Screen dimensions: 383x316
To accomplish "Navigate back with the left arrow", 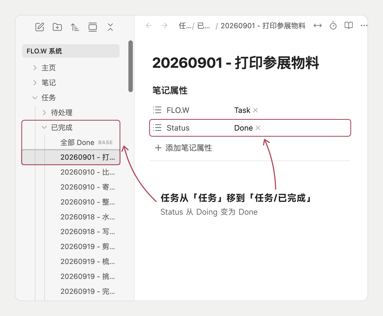I will (149, 26).
